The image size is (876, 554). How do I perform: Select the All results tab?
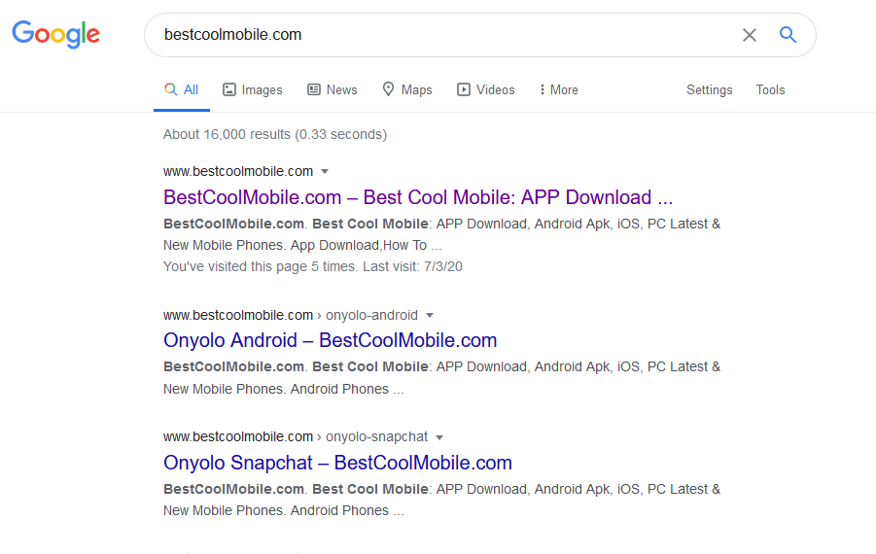[181, 89]
